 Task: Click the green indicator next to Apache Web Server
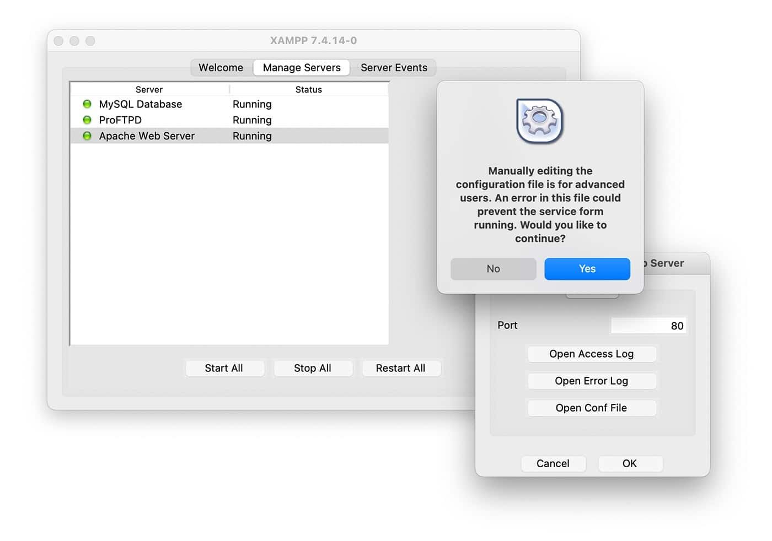pyautogui.click(x=87, y=136)
